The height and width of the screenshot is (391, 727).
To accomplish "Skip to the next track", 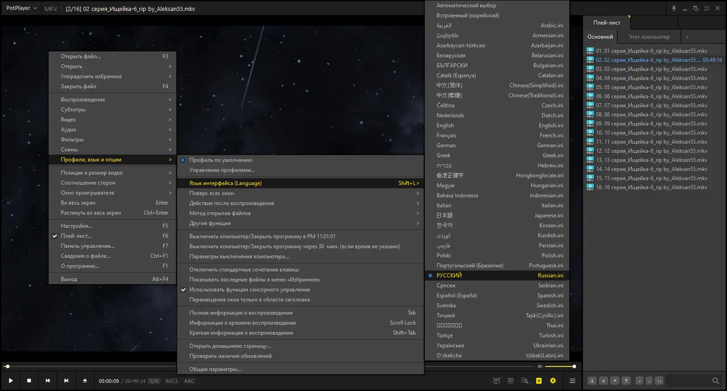I will point(66,381).
